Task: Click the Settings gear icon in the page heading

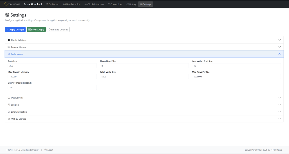Action: (x=7, y=15)
